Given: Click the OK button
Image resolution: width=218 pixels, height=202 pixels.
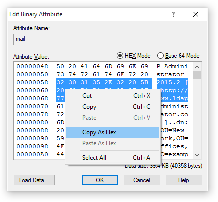Looking at the screenshot, I should pos(100,180).
